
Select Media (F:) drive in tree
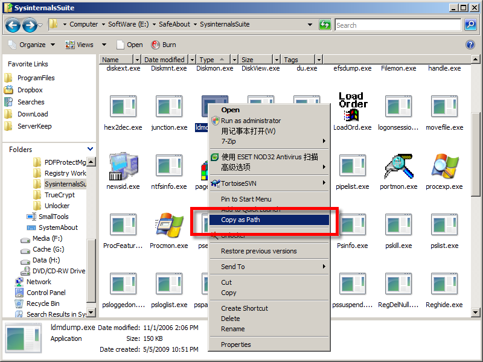pos(42,238)
